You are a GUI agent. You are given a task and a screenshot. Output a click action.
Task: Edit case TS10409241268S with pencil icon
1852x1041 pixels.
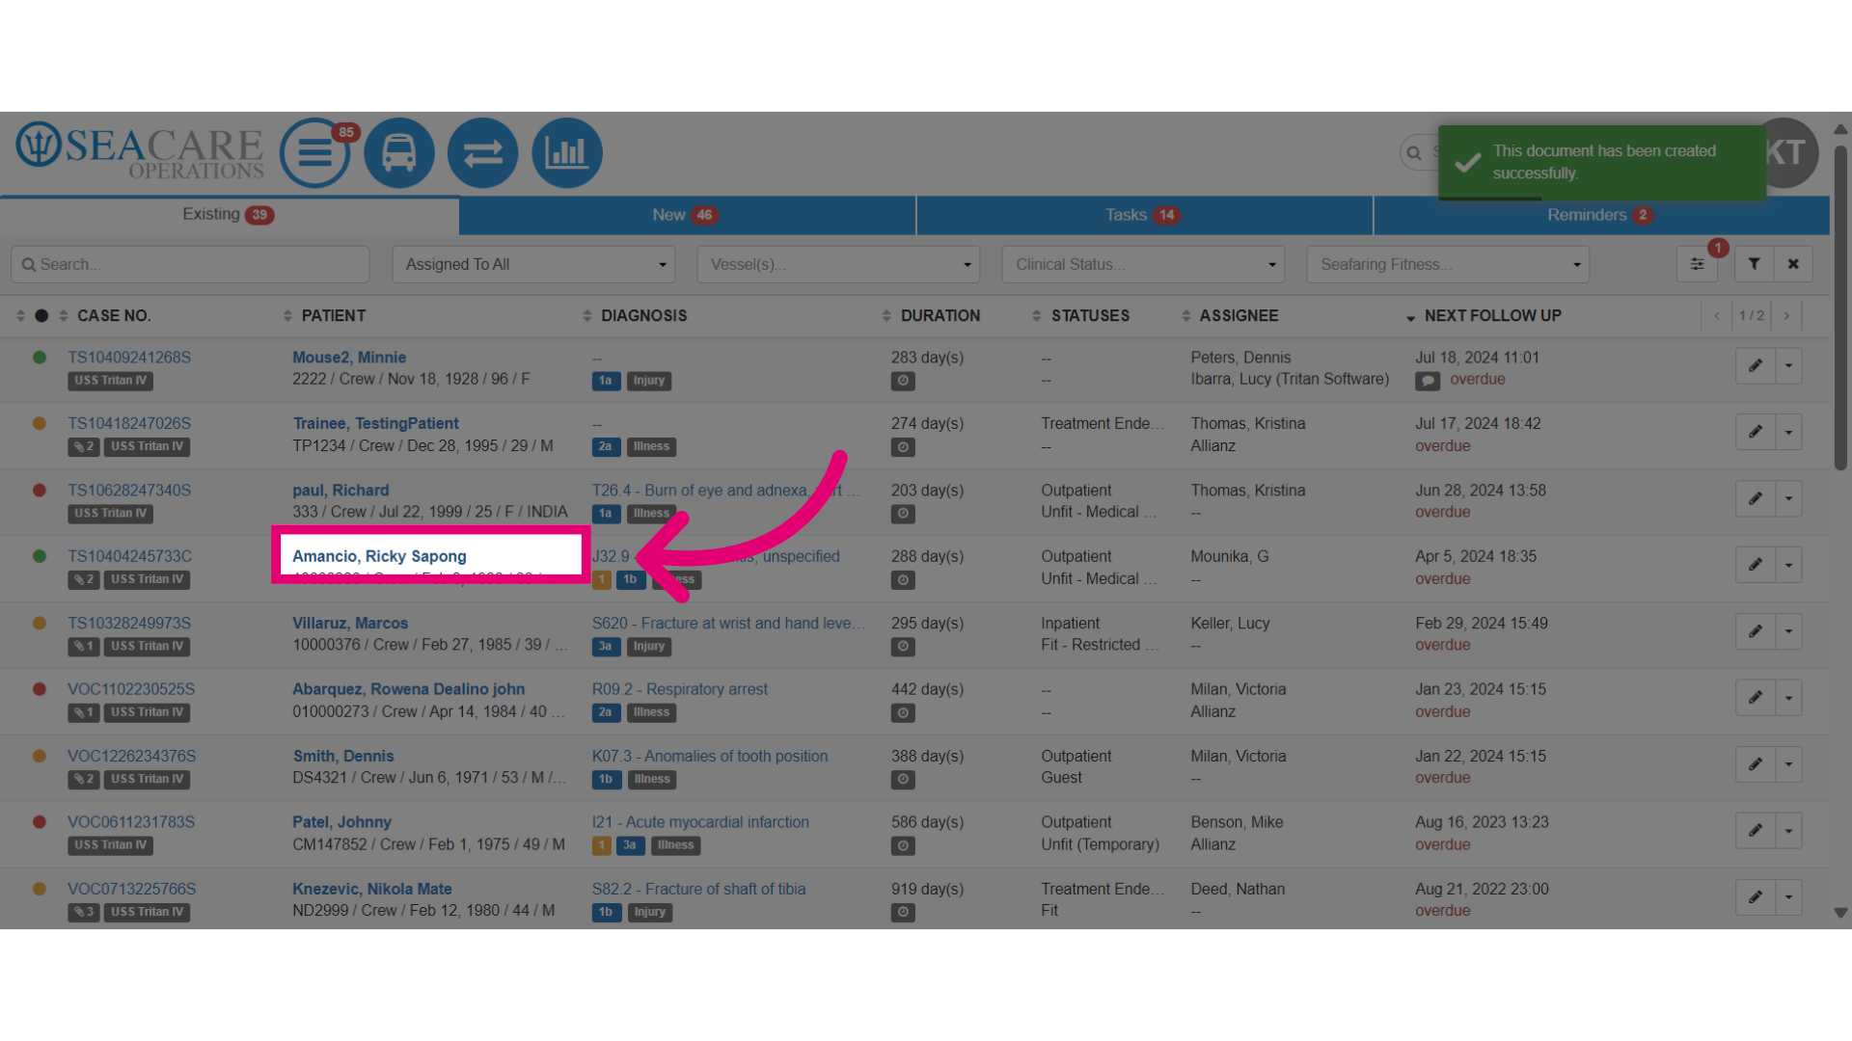click(1756, 365)
